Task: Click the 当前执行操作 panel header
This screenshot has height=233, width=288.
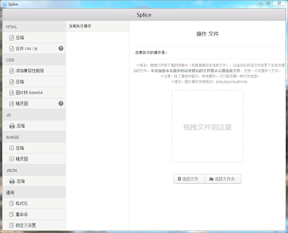Action: pos(98,26)
